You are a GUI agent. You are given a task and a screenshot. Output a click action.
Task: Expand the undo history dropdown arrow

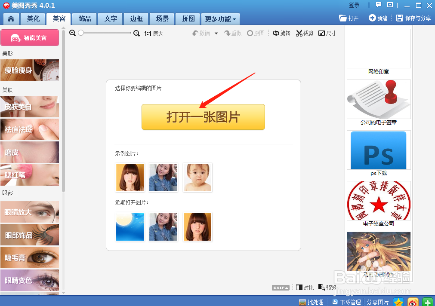(216, 34)
